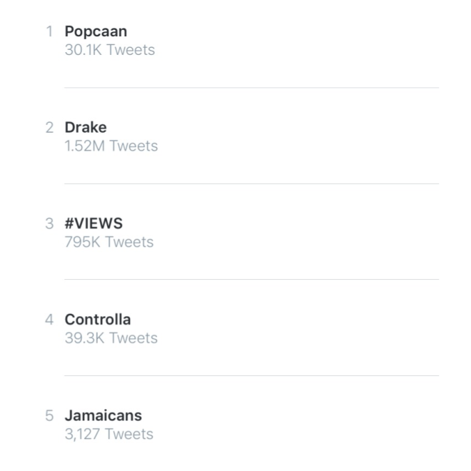
Task: Open the Drake trending topic
Action: [x=86, y=128]
